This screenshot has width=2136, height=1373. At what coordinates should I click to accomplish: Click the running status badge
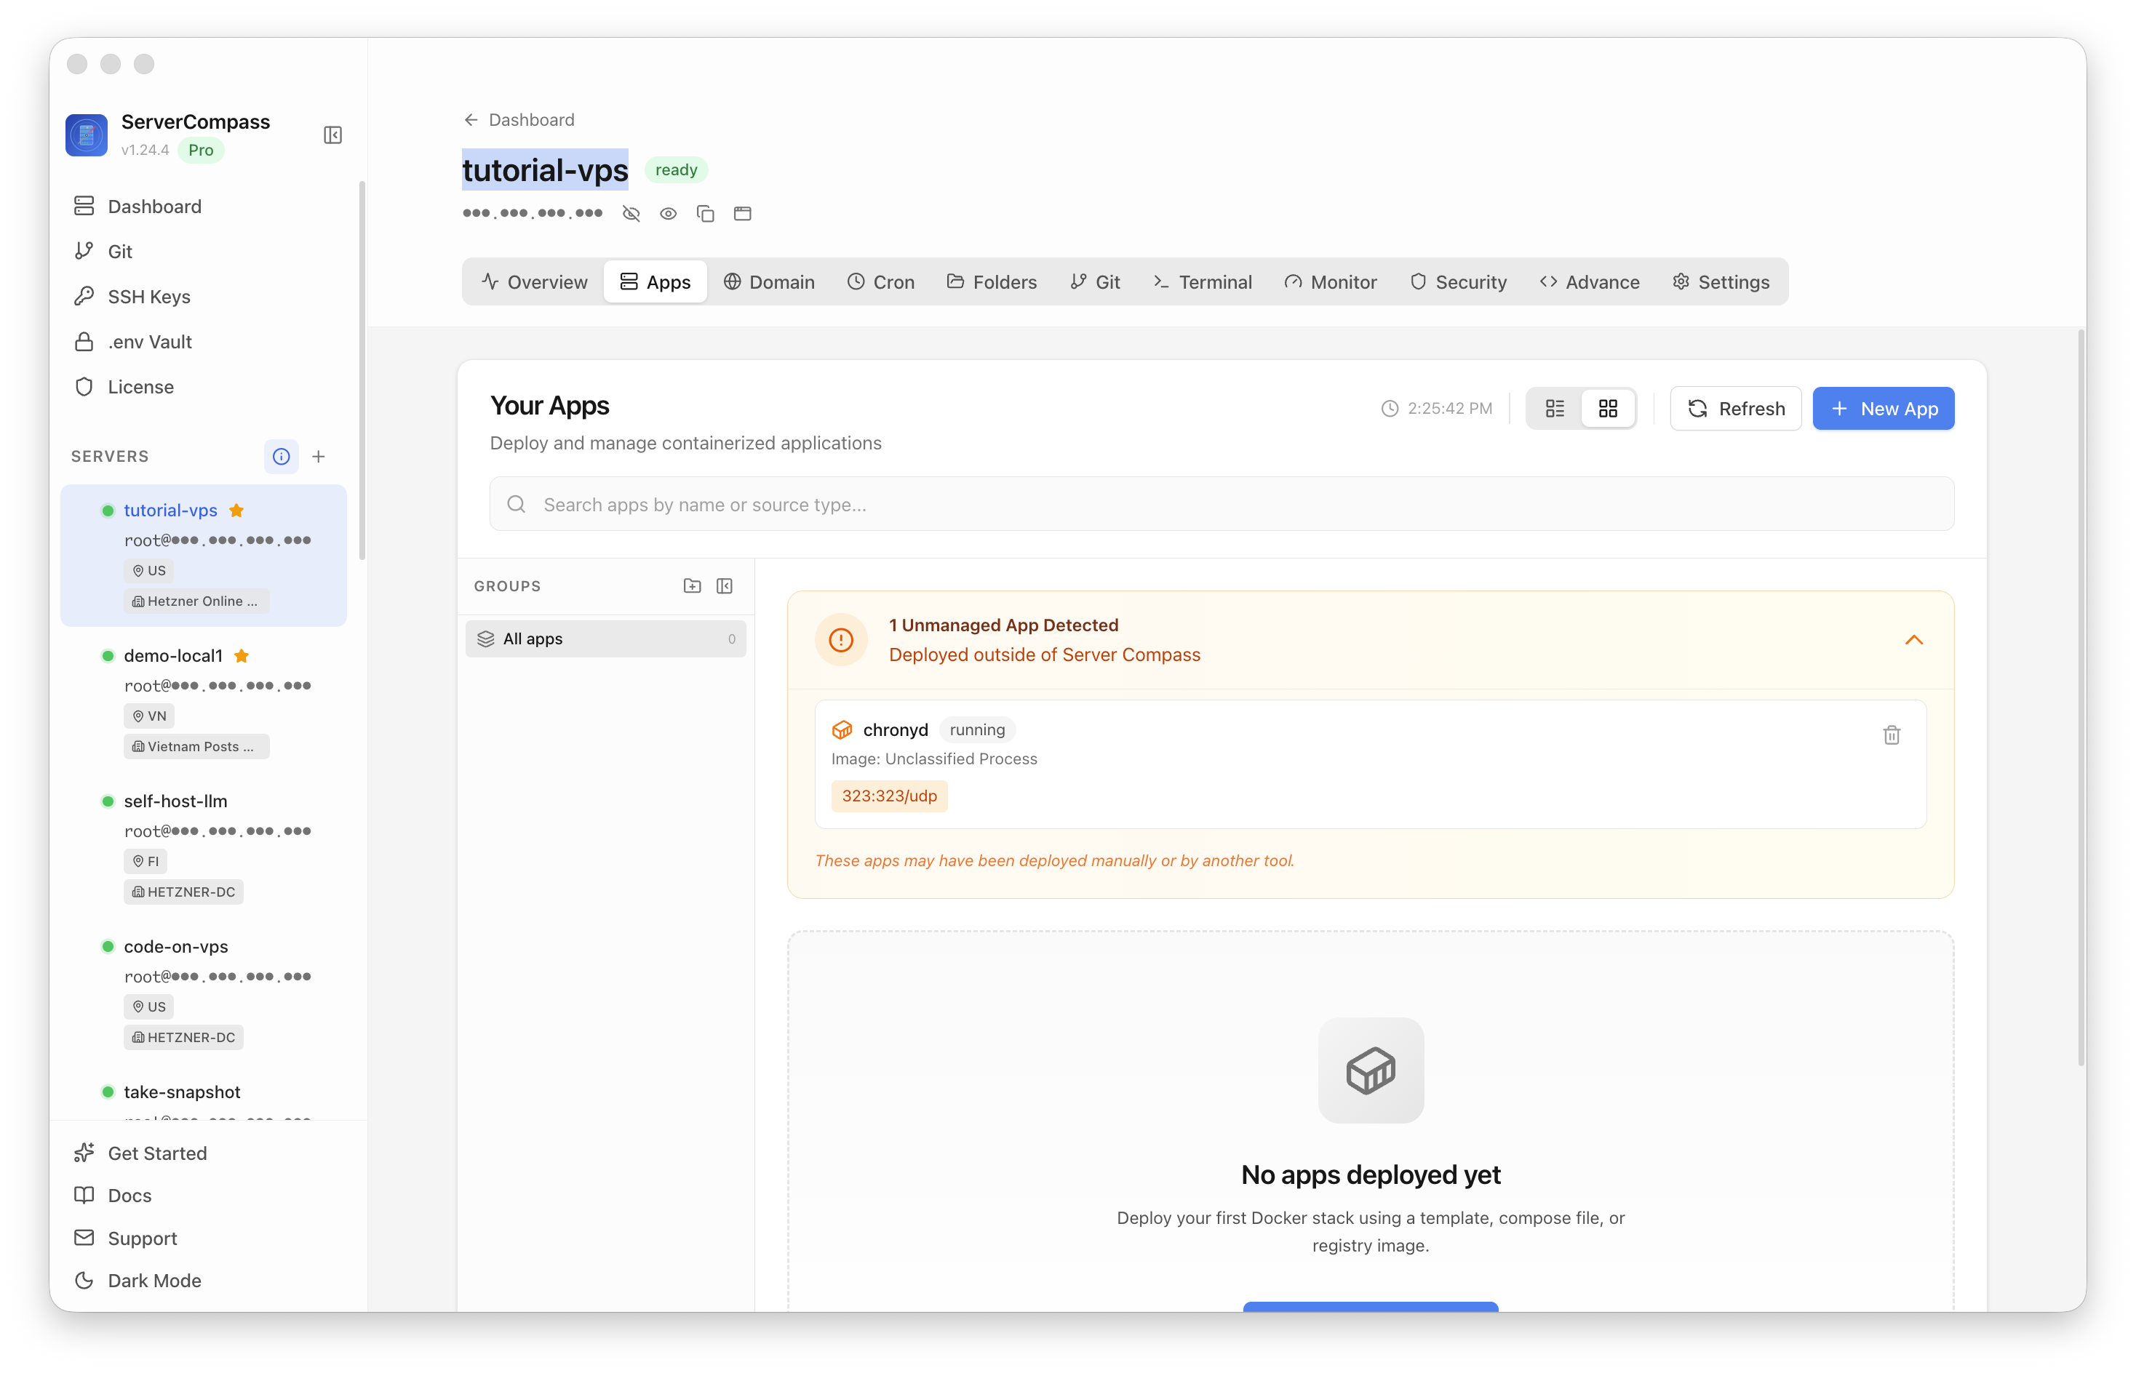[x=978, y=729]
